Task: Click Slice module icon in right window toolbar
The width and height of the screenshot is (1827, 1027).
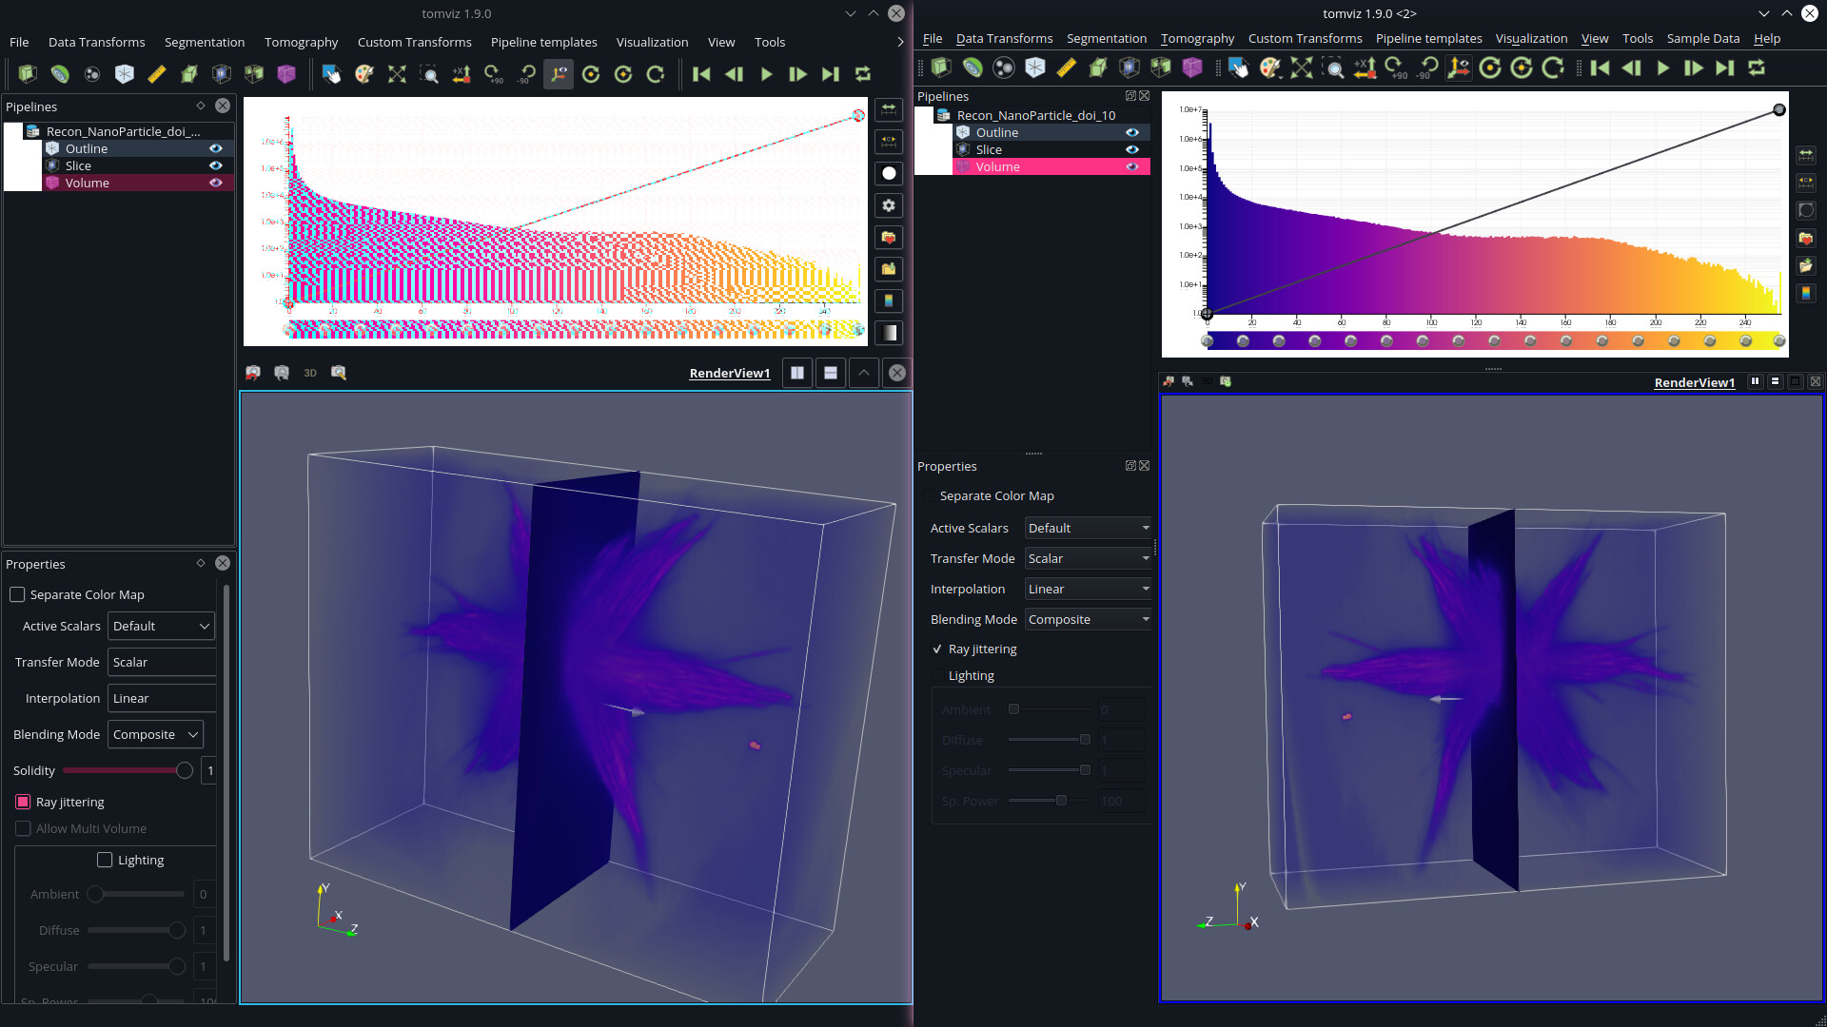Action: pos(1129,68)
